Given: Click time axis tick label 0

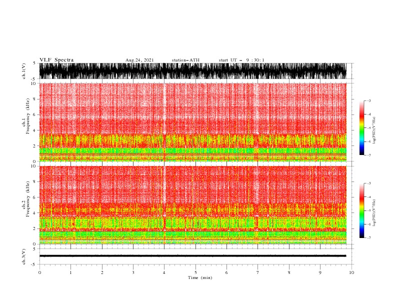Looking at the screenshot, I should [39, 272].
